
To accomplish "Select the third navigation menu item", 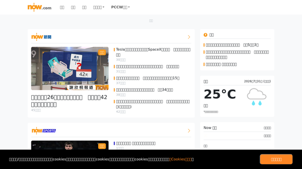I will [84, 7].
